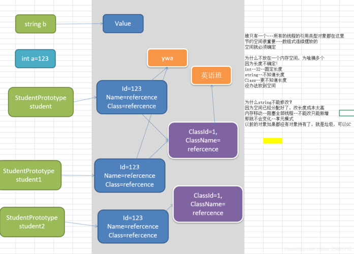Screen dimensions: 354x254
Task: Select the "StudentPrototype student" green shape
Action: click(x=41, y=102)
